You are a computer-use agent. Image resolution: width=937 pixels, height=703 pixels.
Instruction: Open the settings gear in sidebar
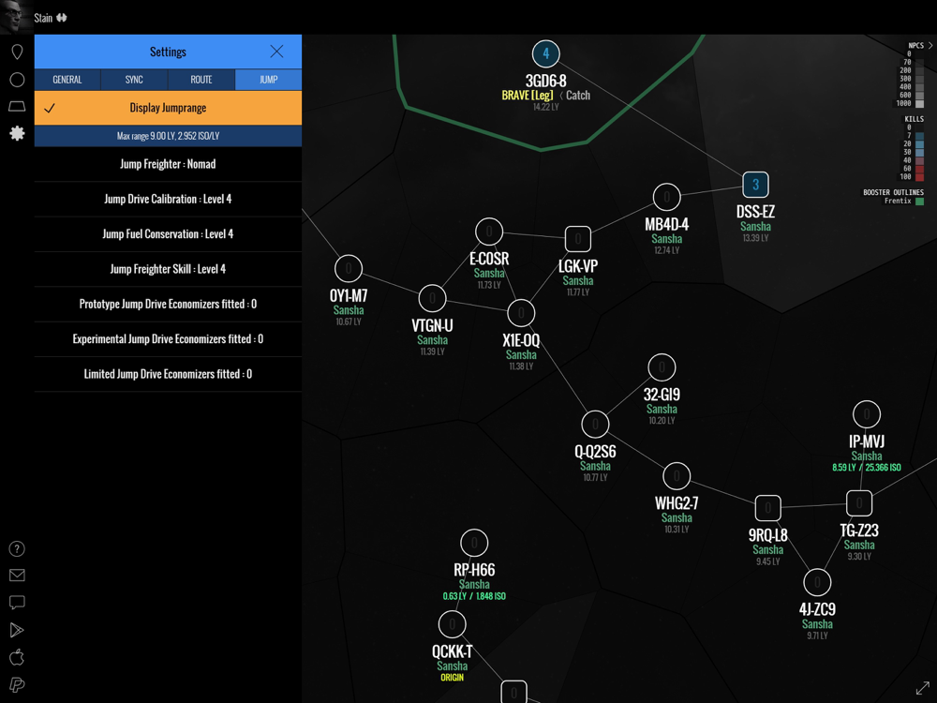17,133
